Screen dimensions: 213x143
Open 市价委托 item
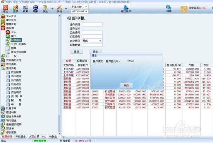point(11,64)
